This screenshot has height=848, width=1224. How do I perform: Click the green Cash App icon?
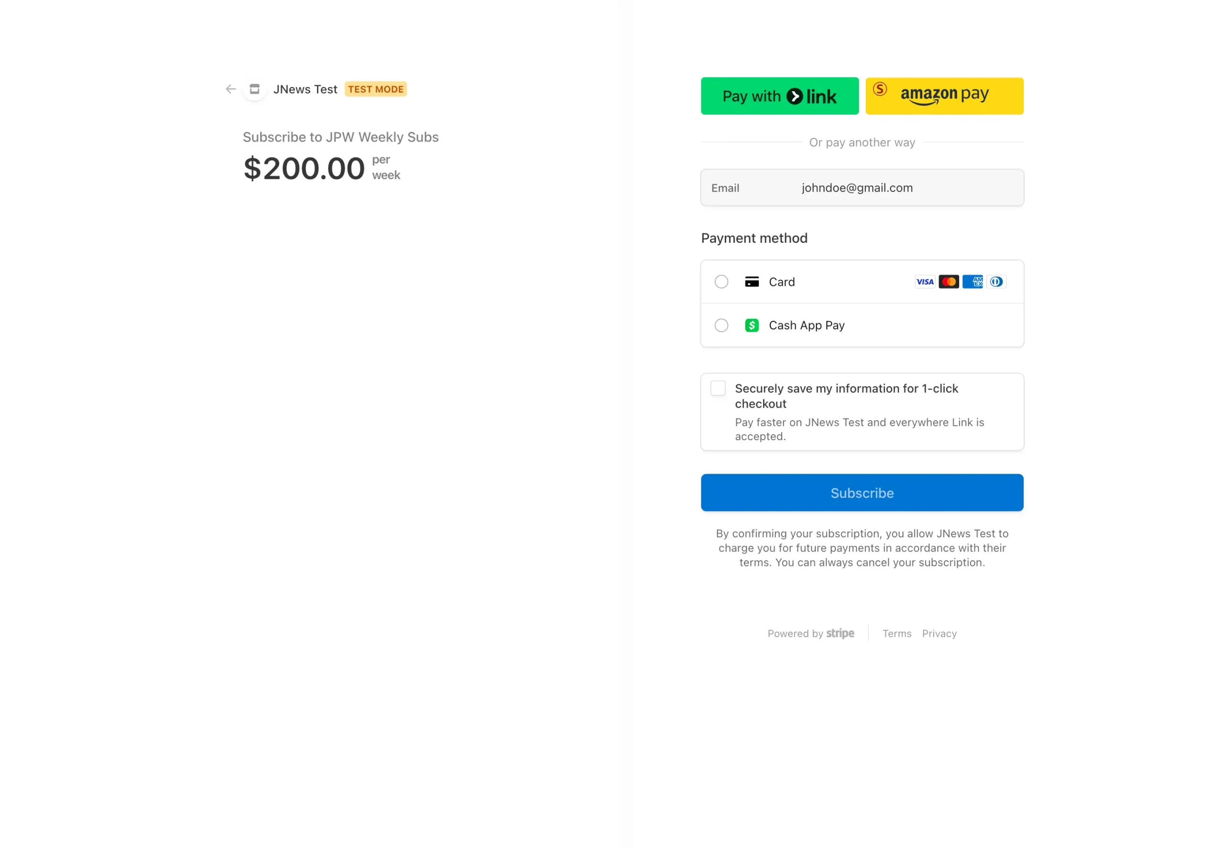click(x=752, y=325)
